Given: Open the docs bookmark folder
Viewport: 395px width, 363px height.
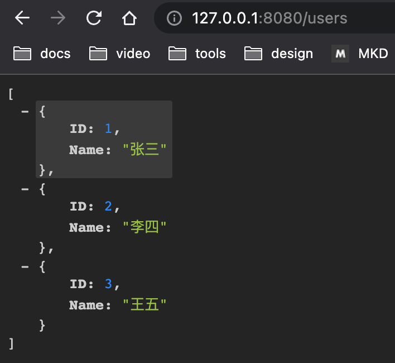Looking at the screenshot, I should click(42, 54).
